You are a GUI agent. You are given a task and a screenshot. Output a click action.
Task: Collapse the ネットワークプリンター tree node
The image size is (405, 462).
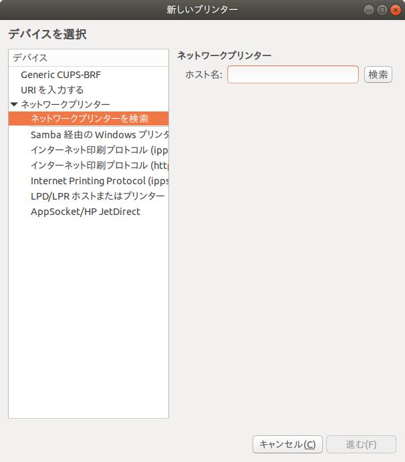click(14, 104)
